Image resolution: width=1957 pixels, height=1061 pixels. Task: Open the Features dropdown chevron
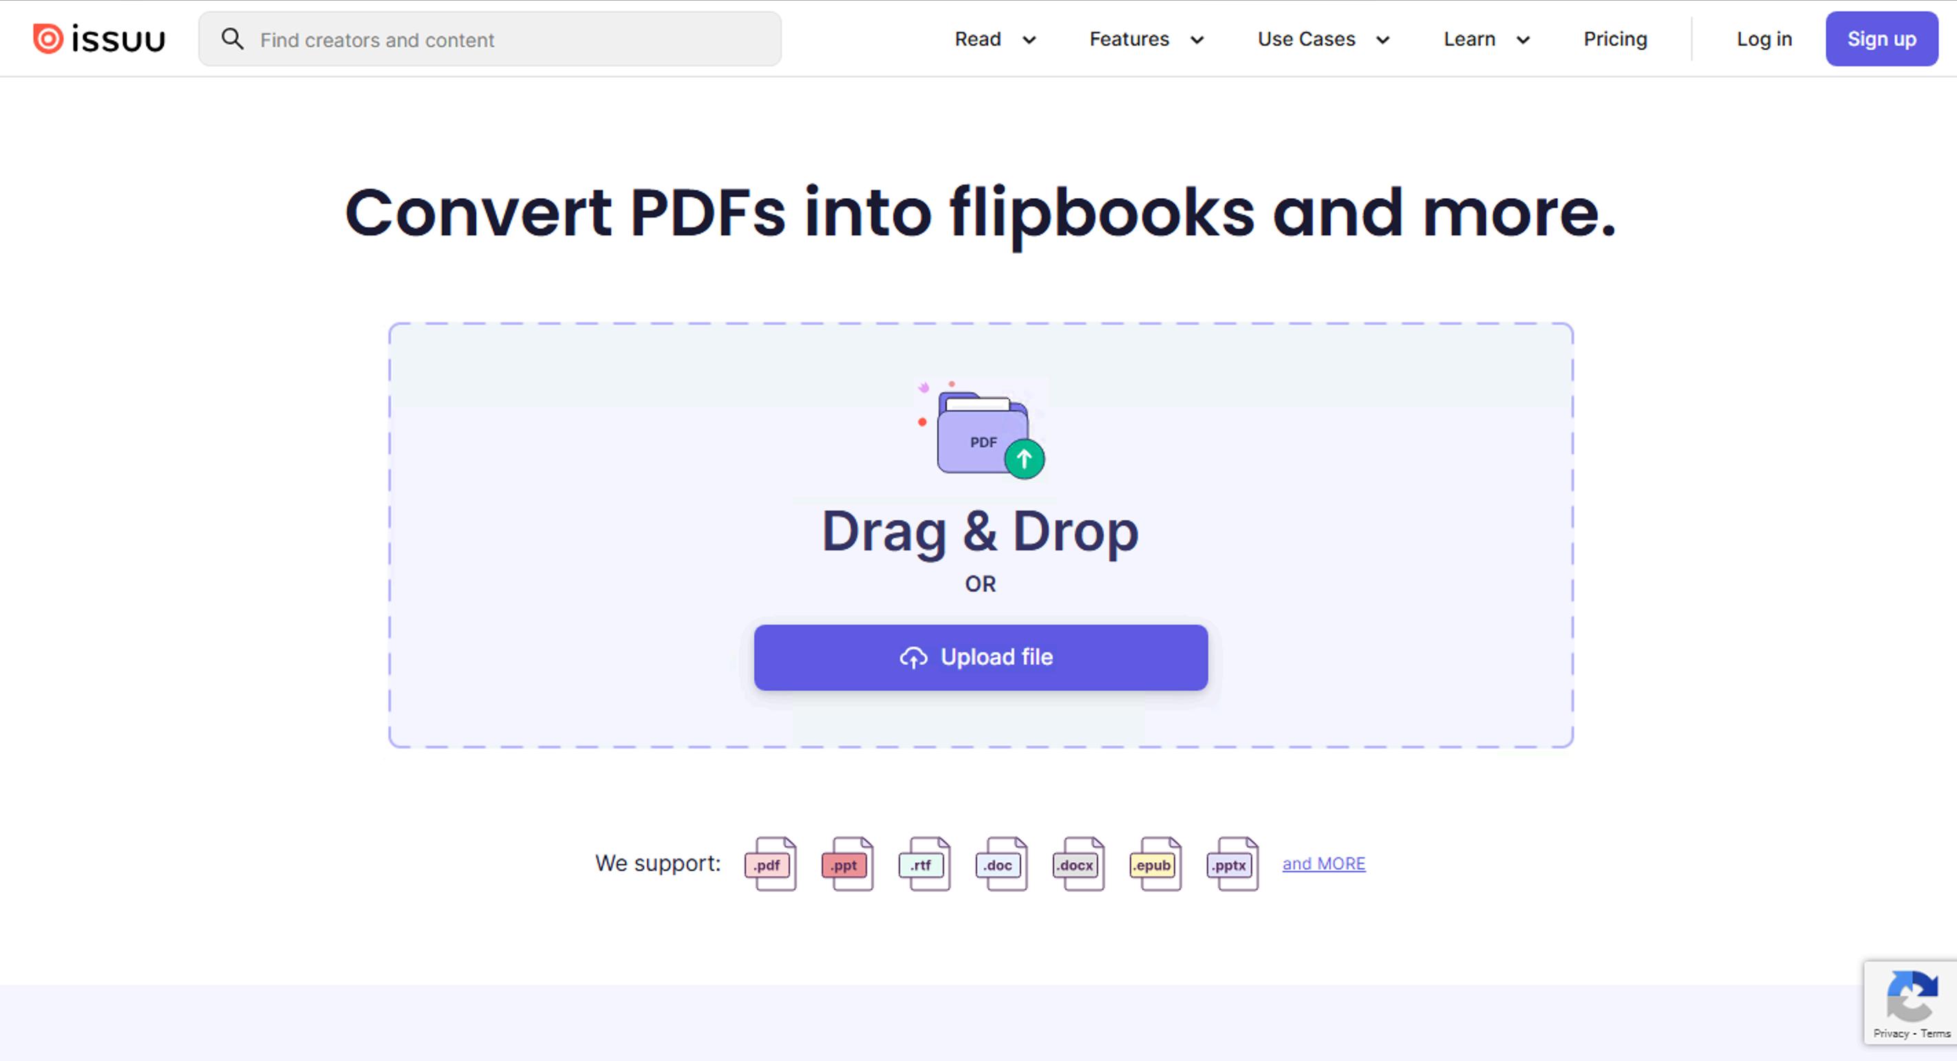[x=1197, y=41]
